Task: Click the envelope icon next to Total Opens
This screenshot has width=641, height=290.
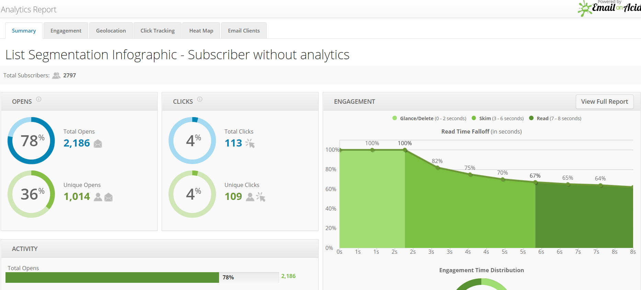Action: pos(98,143)
